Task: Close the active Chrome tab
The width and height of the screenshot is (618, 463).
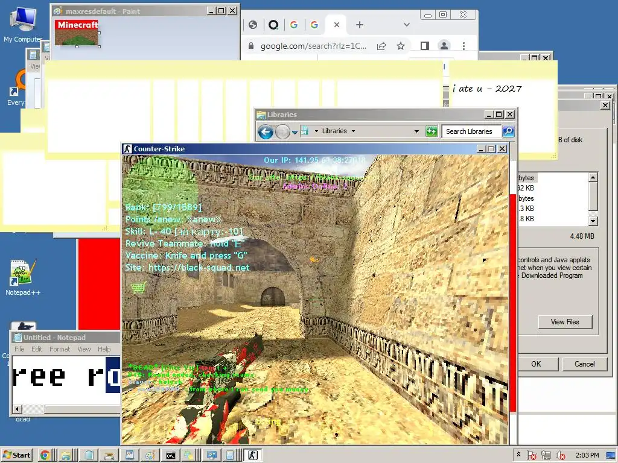Action: click(x=337, y=25)
